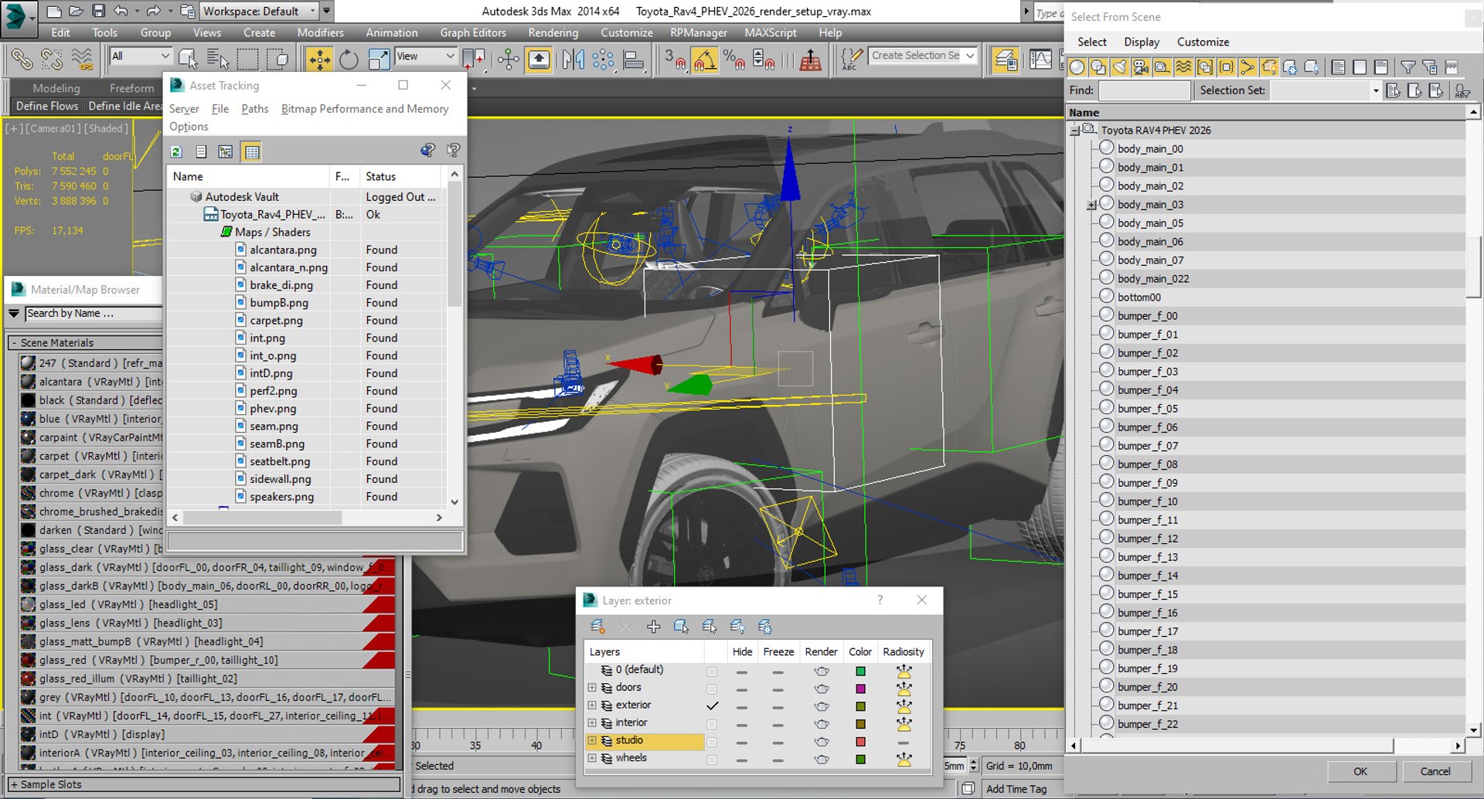This screenshot has height=799, width=1484.
Task: Expand the doors layer
Action: [x=592, y=688]
